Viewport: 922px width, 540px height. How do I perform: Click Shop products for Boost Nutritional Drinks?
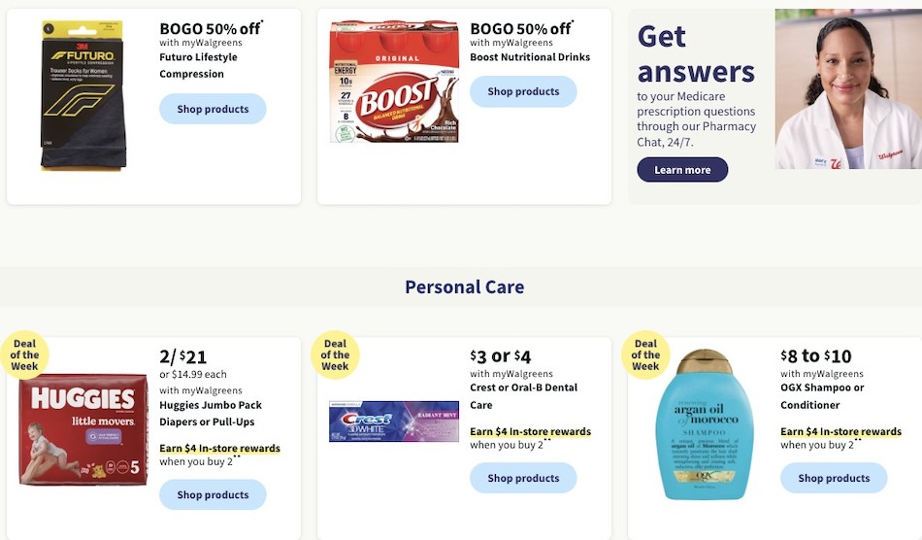(x=523, y=91)
